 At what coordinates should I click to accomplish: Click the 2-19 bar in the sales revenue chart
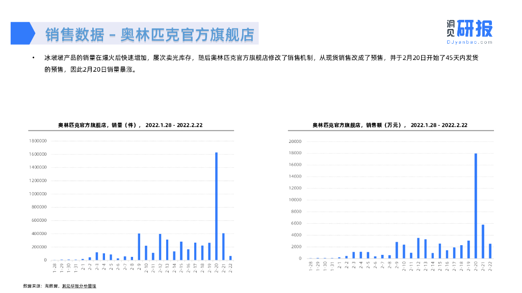pyautogui.click(x=468, y=249)
